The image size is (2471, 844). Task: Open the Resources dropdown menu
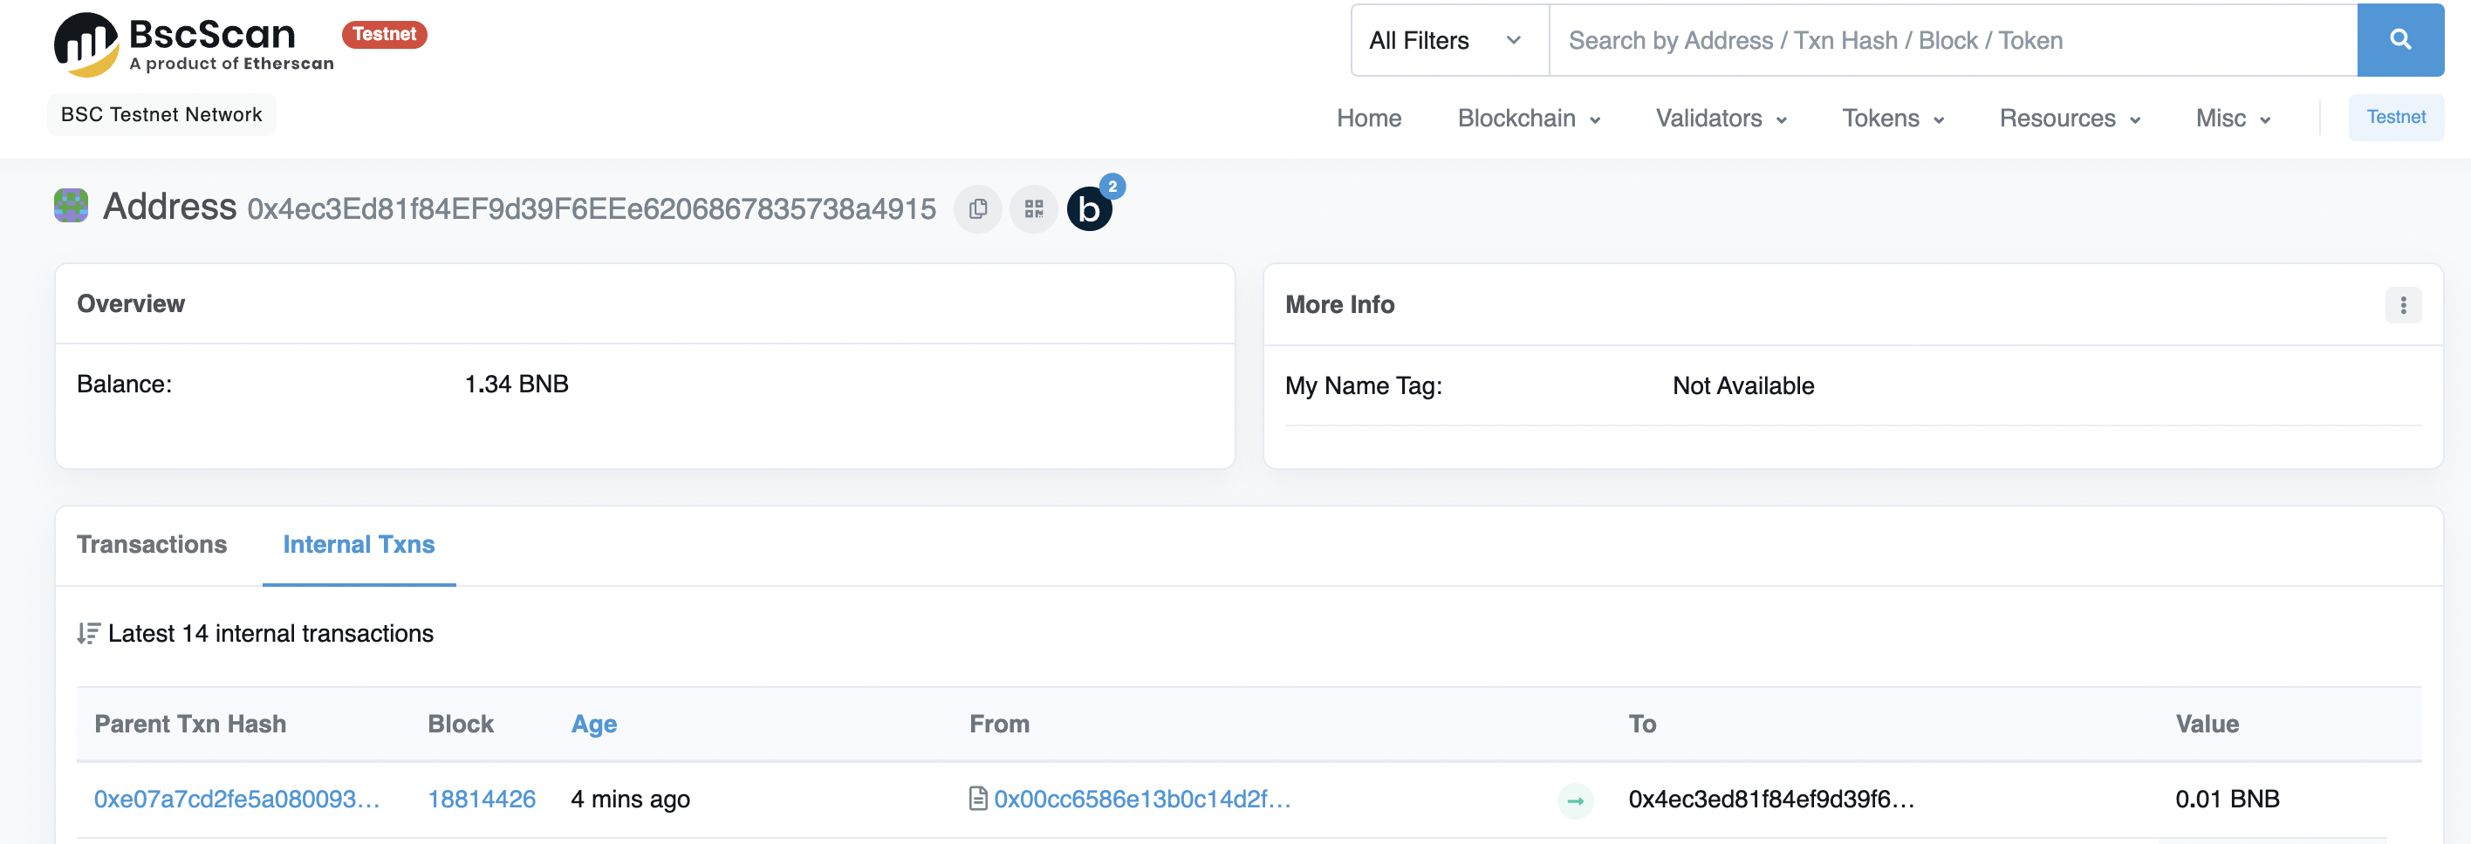[x=2069, y=119]
